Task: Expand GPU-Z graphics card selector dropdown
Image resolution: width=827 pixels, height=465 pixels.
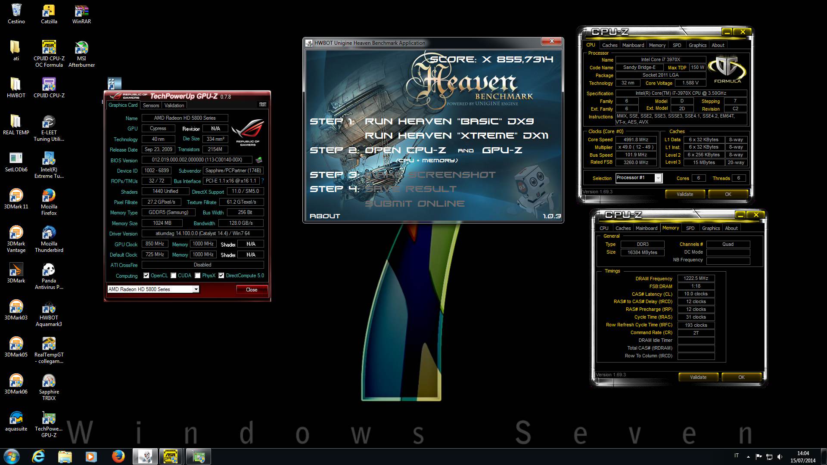Action: coord(196,289)
